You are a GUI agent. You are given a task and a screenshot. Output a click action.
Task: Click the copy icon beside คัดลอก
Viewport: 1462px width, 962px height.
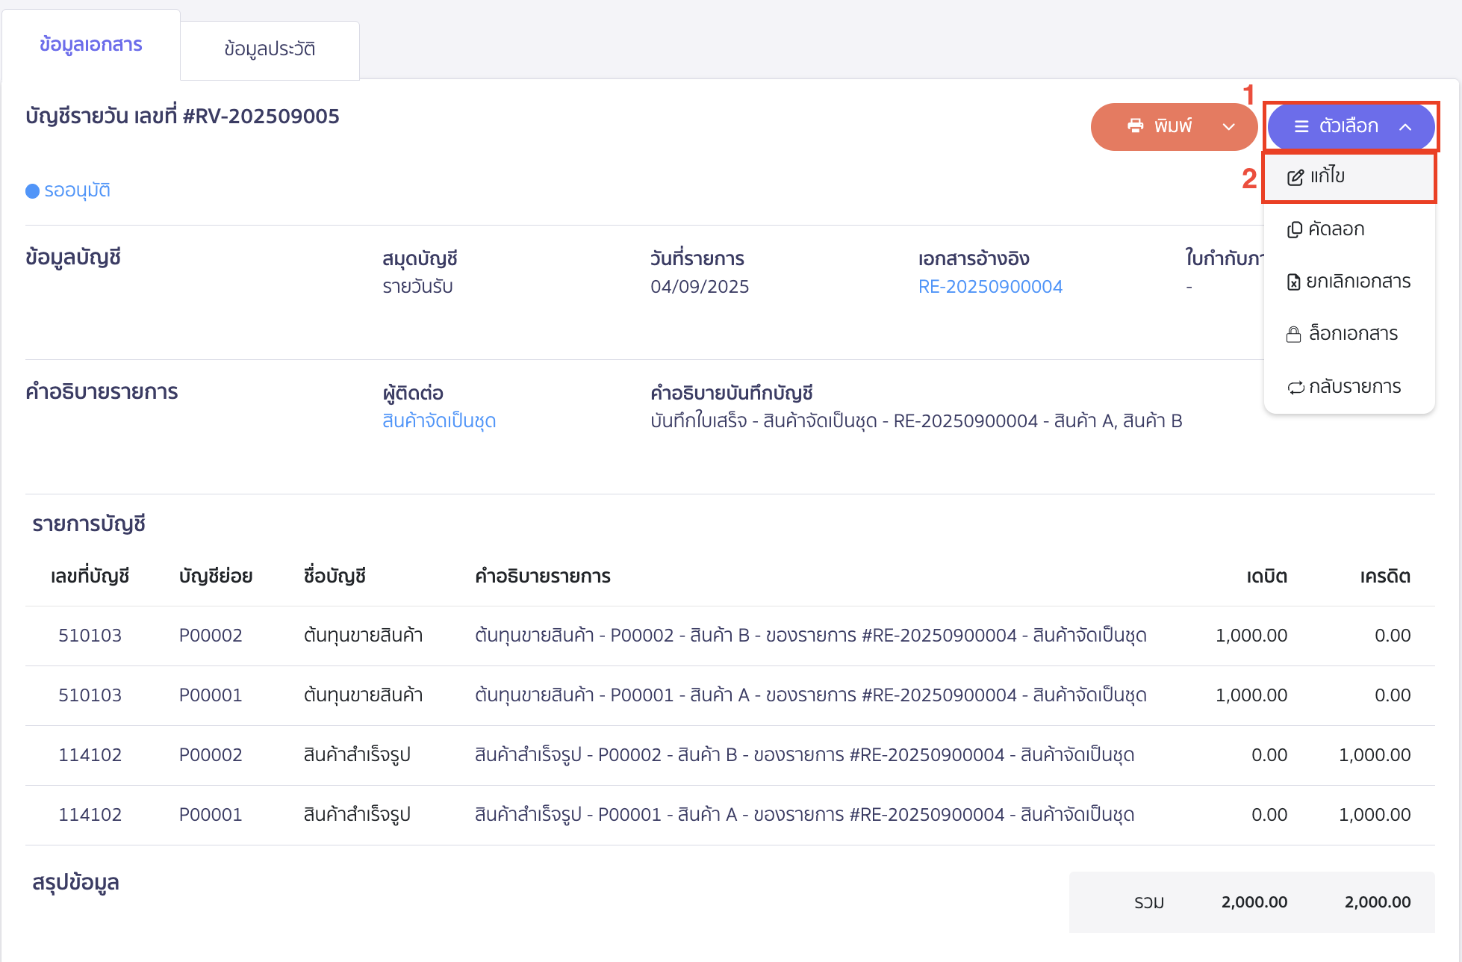point(1295,229)
